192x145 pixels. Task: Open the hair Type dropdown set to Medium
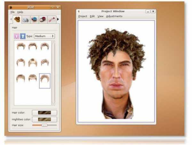44,36
